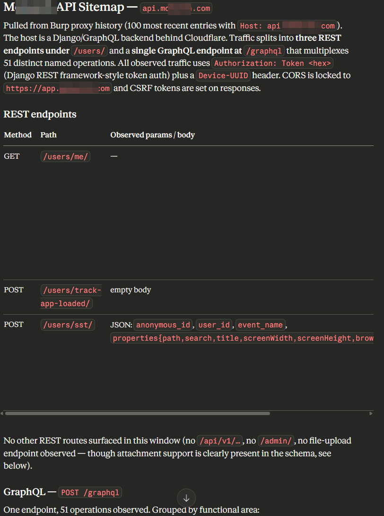Click the Authorization: Token <hex> code

(x=273, y=63)
